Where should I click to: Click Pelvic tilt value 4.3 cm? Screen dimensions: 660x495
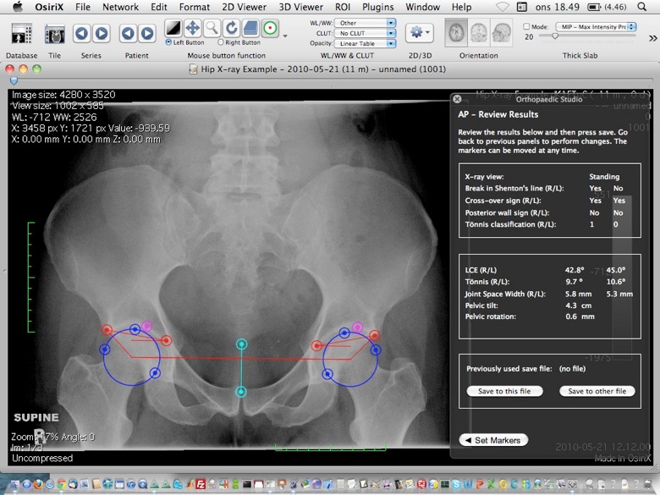point(578,305)
